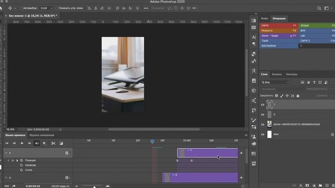This screenshot has width=335, height=188.
Task: Enable the Автовыбор checkbox
Action: (21, 8)
